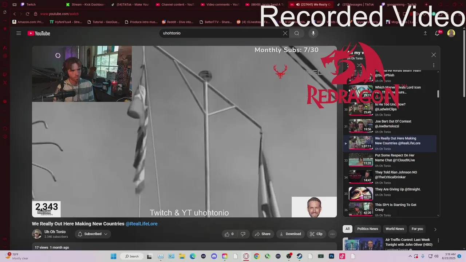The height and width of the screenshot is (262, 466).
Task: Open the Subscribed notification dropdown
Action: coord(93,234)
